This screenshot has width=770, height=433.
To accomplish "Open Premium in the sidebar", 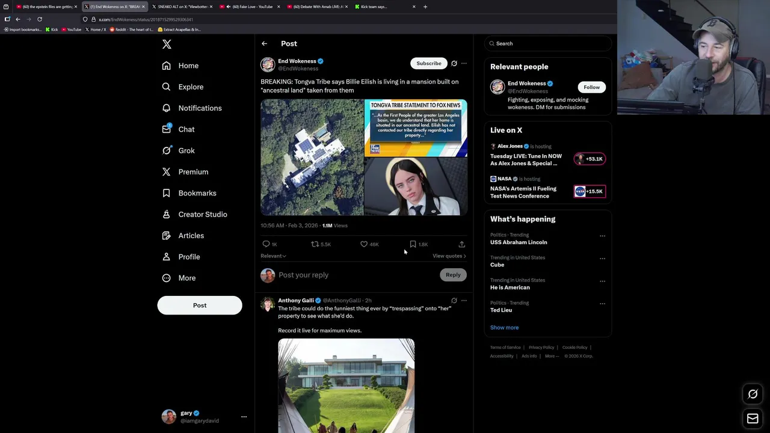I will pyautogui.click(x=185, y=172).
